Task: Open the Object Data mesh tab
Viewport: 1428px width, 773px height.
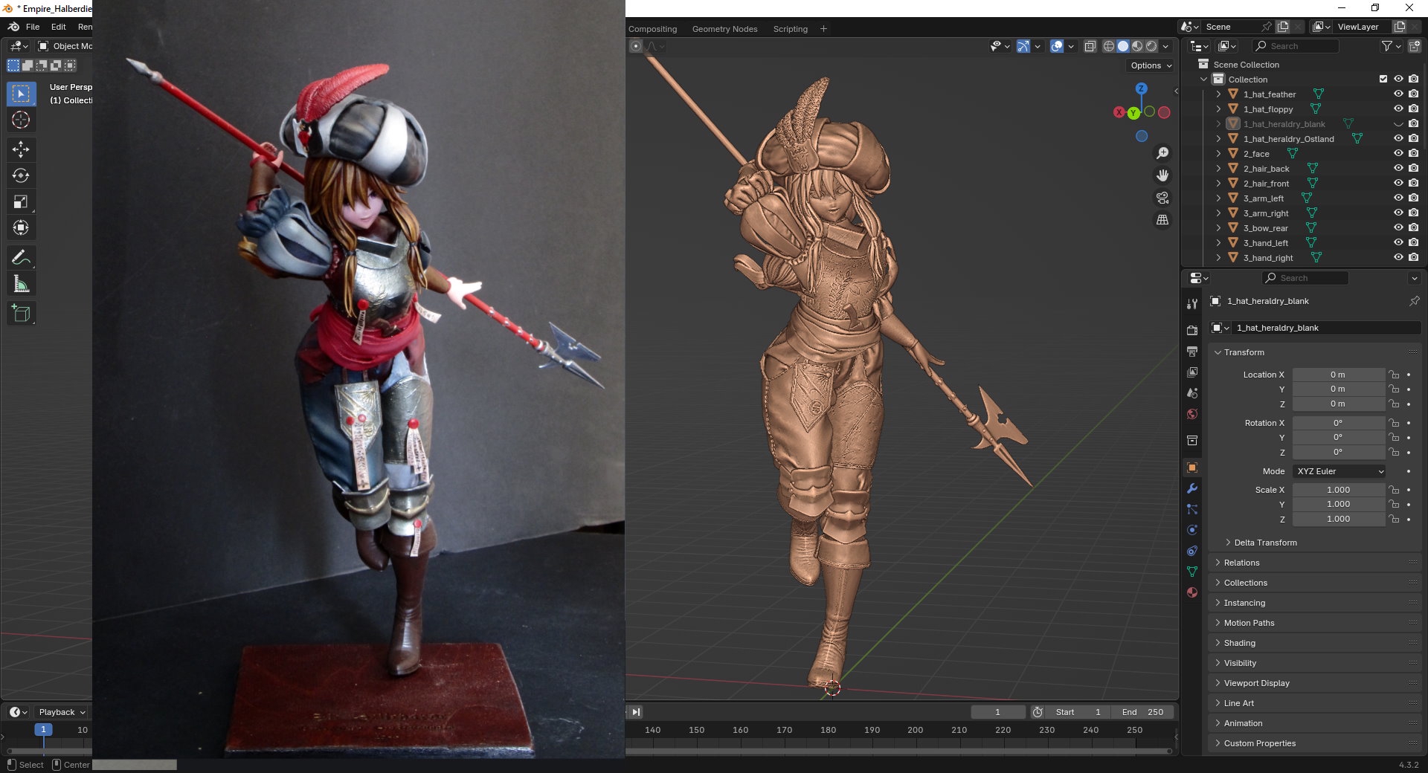Action: click(1192, 572)
